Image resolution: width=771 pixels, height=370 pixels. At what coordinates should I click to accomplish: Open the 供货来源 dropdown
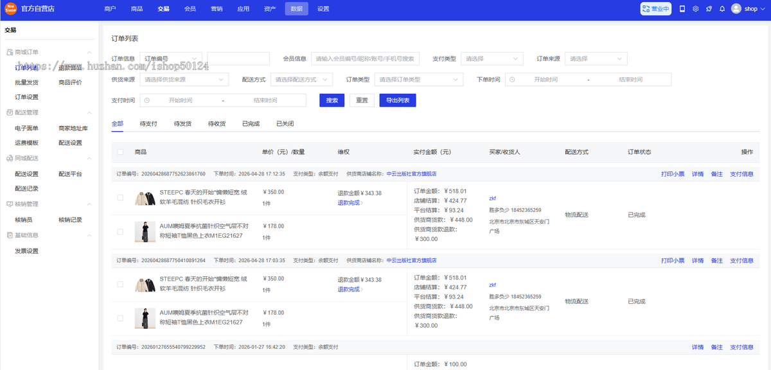click(184, 80)
